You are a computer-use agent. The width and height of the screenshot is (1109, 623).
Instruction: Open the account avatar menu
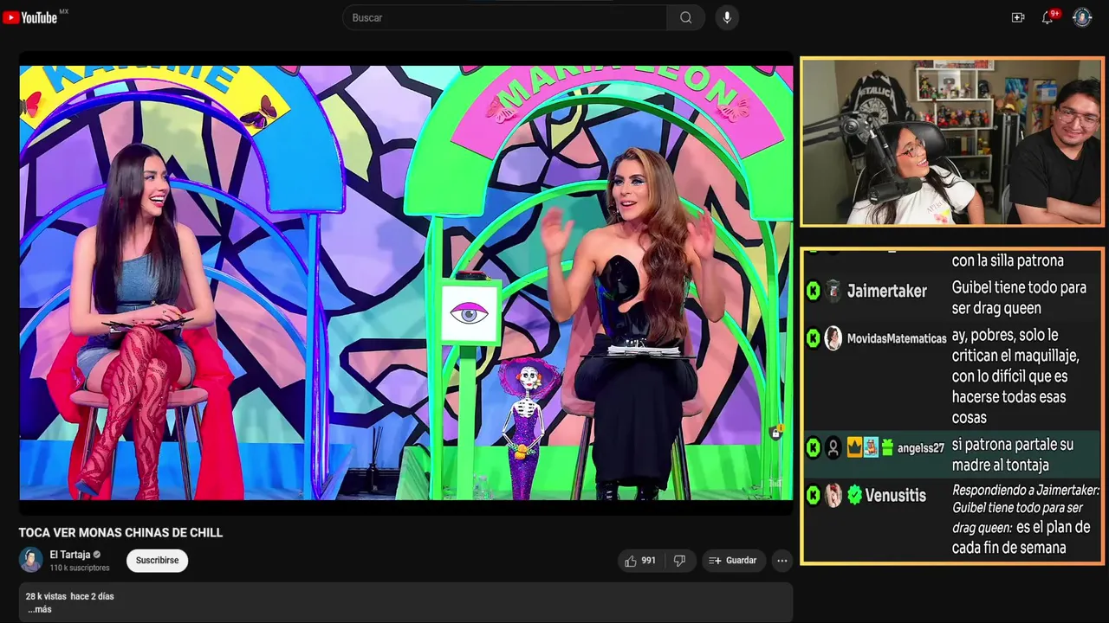point(1082,17)
